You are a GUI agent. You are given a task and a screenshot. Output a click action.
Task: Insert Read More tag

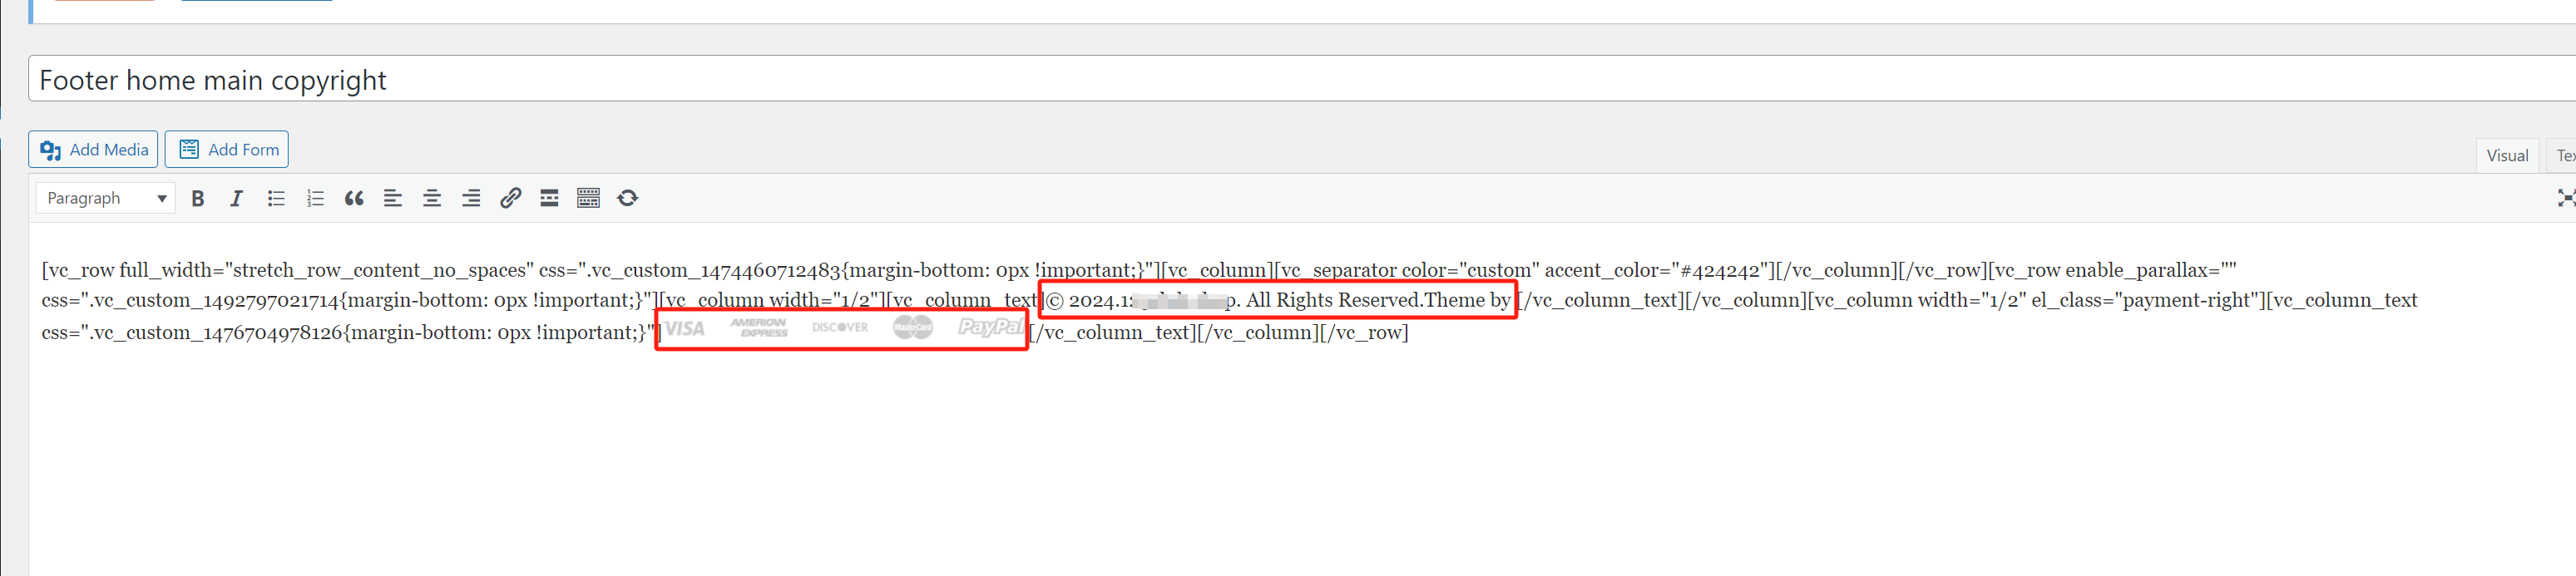[x=549, y=198]
